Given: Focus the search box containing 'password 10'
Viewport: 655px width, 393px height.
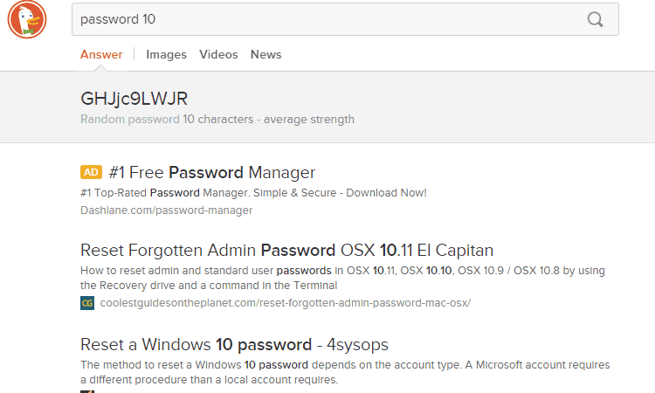Looking at the screenshot, I should (x=345, y=19).
